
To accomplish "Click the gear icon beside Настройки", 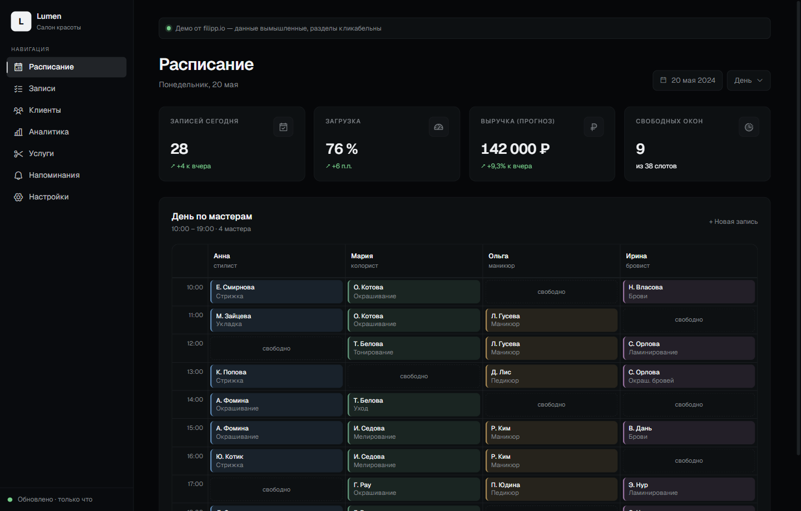I will [x=18, y=197].
